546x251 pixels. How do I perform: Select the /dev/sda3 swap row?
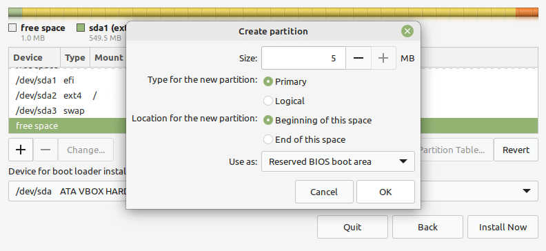(67, 111)
